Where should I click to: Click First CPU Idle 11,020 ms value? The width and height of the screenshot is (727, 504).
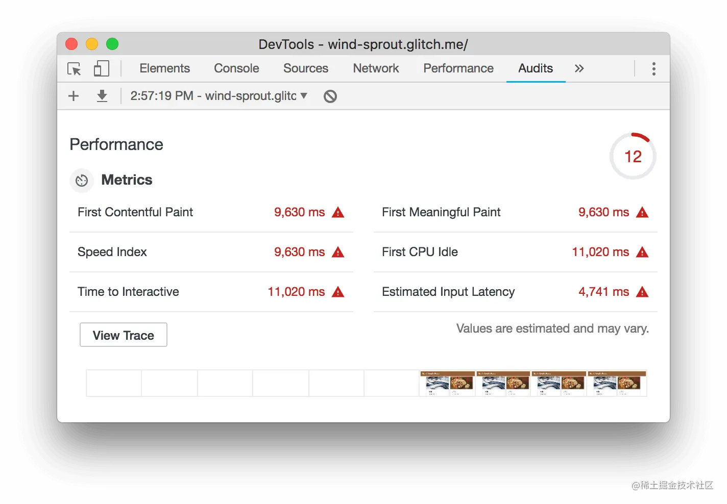point(600,252)
